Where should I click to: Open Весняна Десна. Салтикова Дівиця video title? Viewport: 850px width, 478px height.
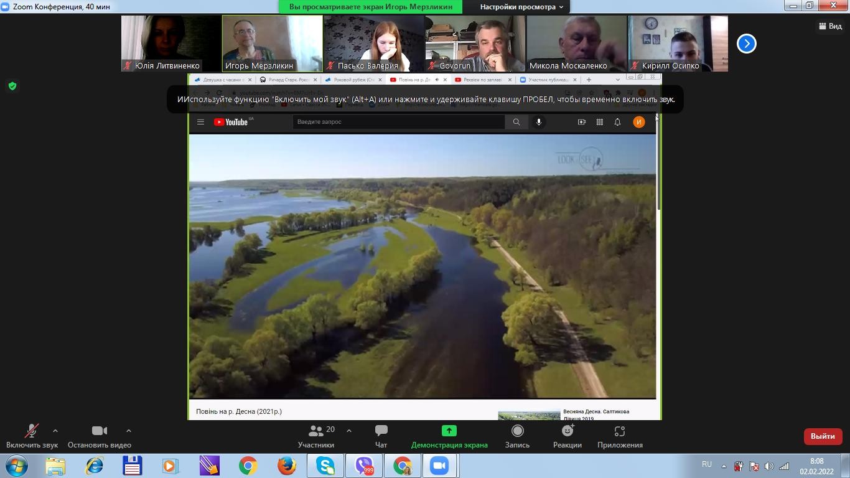coord(596,415)
